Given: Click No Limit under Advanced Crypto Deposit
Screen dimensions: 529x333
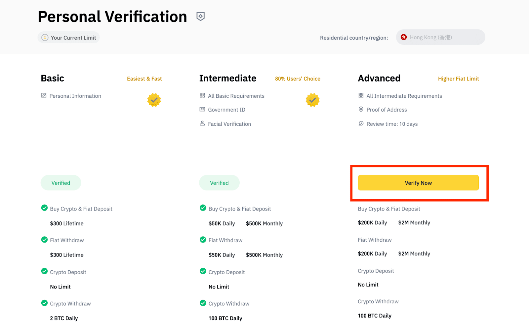Looking at the screenshot, I should 368,284.
